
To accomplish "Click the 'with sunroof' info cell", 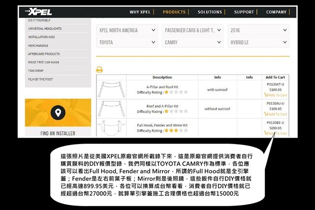I will 218,90.
